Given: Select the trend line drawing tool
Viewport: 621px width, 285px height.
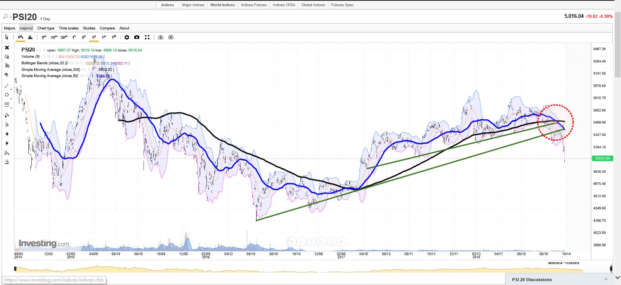Looking at the screenshot, I should click(x=7, y=86).
